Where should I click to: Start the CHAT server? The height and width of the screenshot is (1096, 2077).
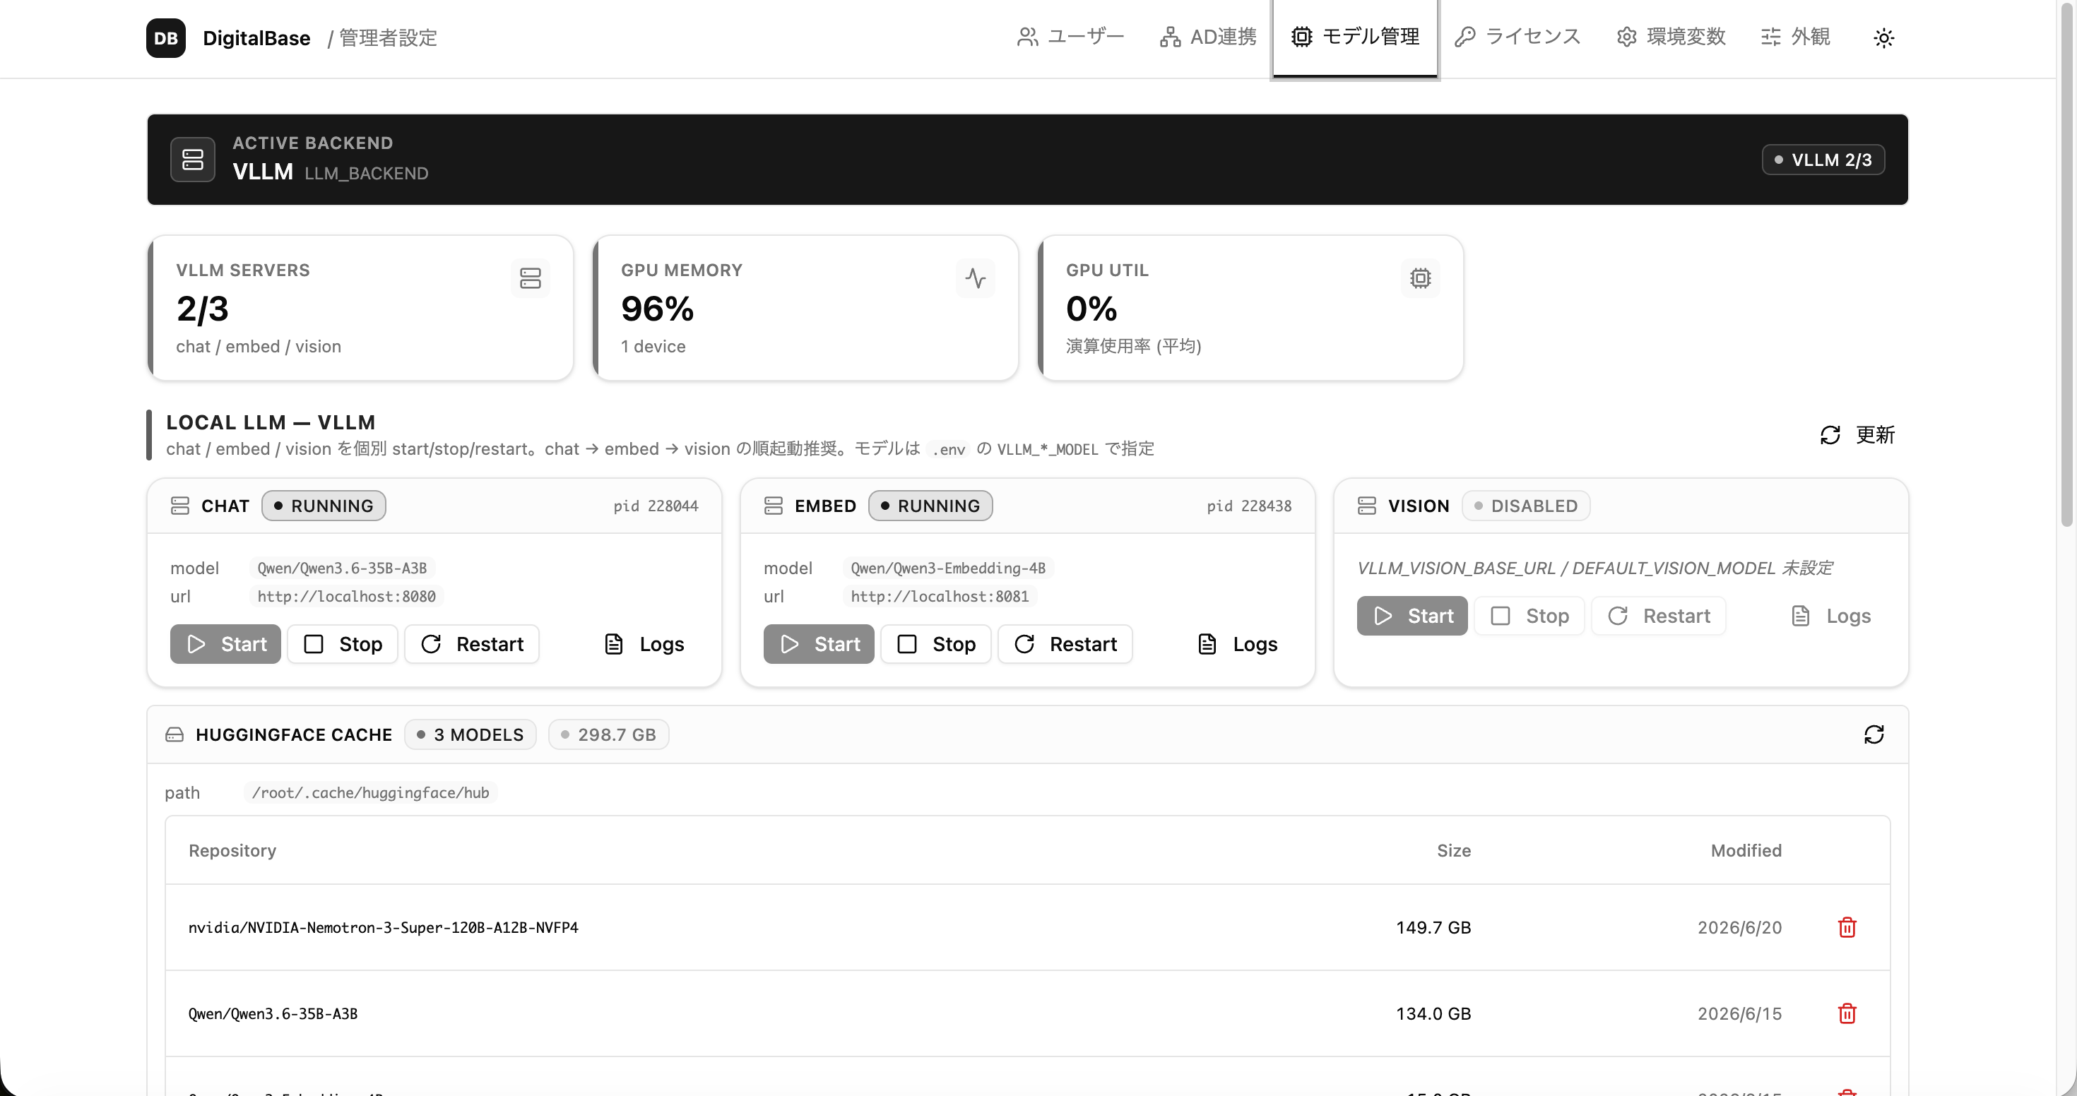[226, 644]
